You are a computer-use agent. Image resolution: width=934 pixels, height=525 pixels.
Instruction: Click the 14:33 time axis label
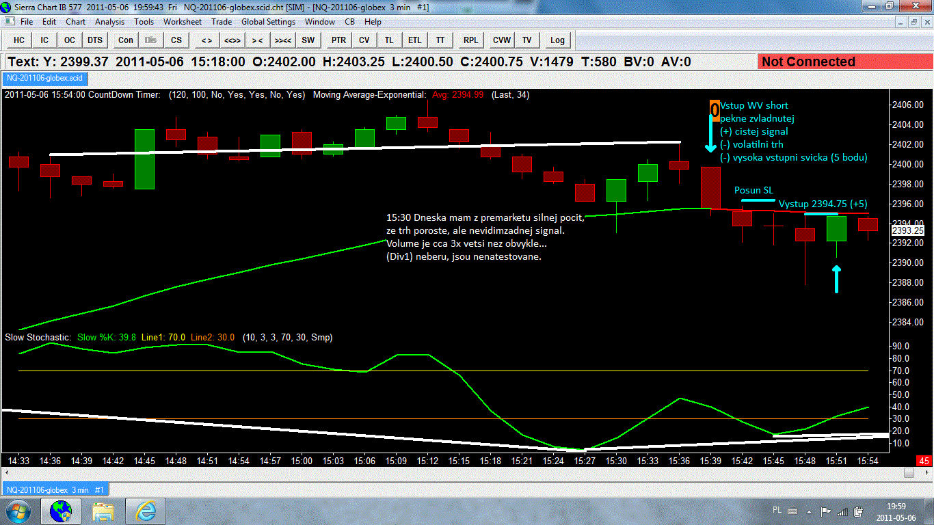point(18,461)
